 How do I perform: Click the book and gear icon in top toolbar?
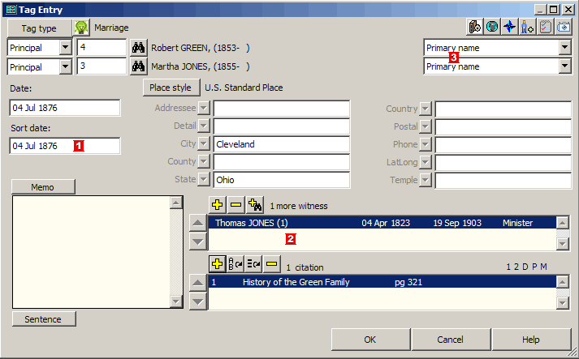pyautogui.click(x=475, y=27)
